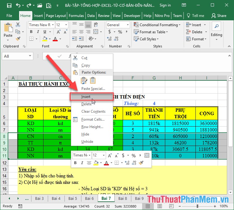Open the ribbon font size 12 dropdown
The width and height of the screenshot is (234, 210).
coord(66,25)
